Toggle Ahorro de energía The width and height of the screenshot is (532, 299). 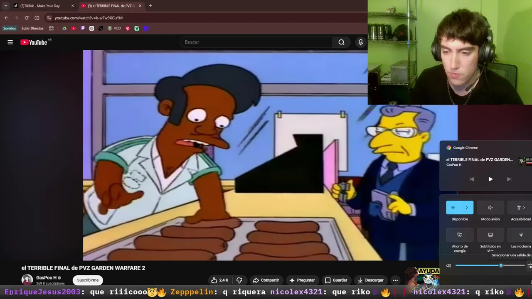tap(460, 235)
